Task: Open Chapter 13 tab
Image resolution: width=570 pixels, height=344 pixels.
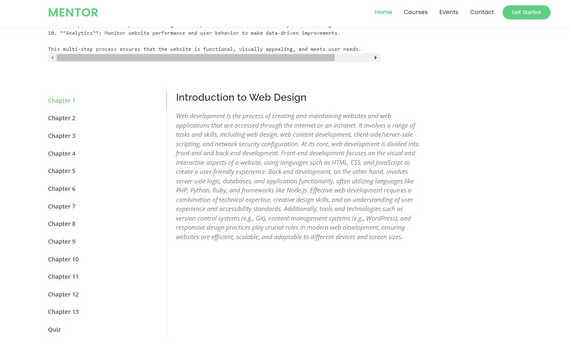Action: [x=63, y=312]
